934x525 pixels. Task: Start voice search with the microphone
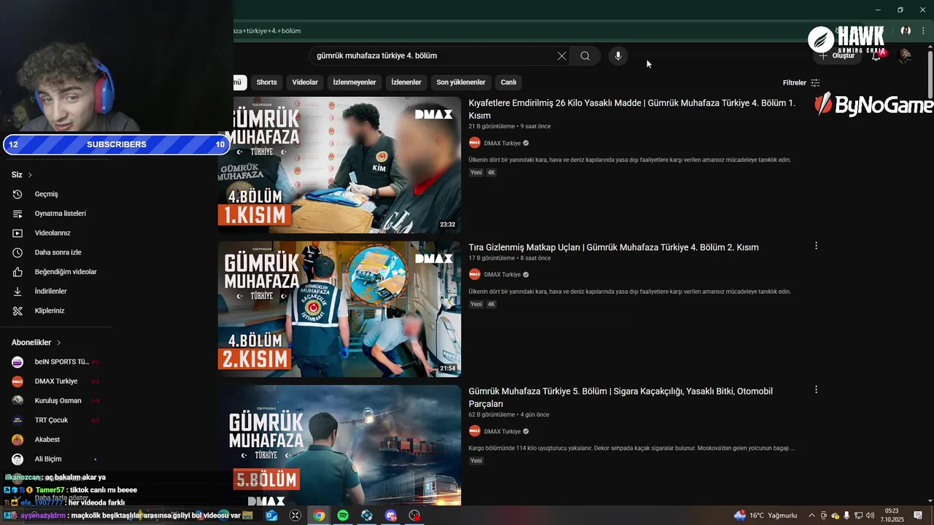click(x=618, y=55)
